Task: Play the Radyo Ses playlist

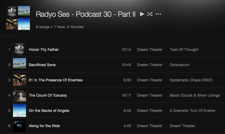Action: point(142,14)
